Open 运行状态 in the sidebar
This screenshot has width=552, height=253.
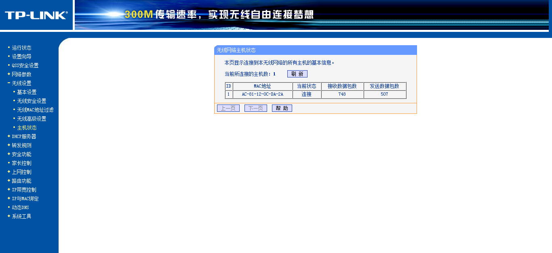[21, 48]
